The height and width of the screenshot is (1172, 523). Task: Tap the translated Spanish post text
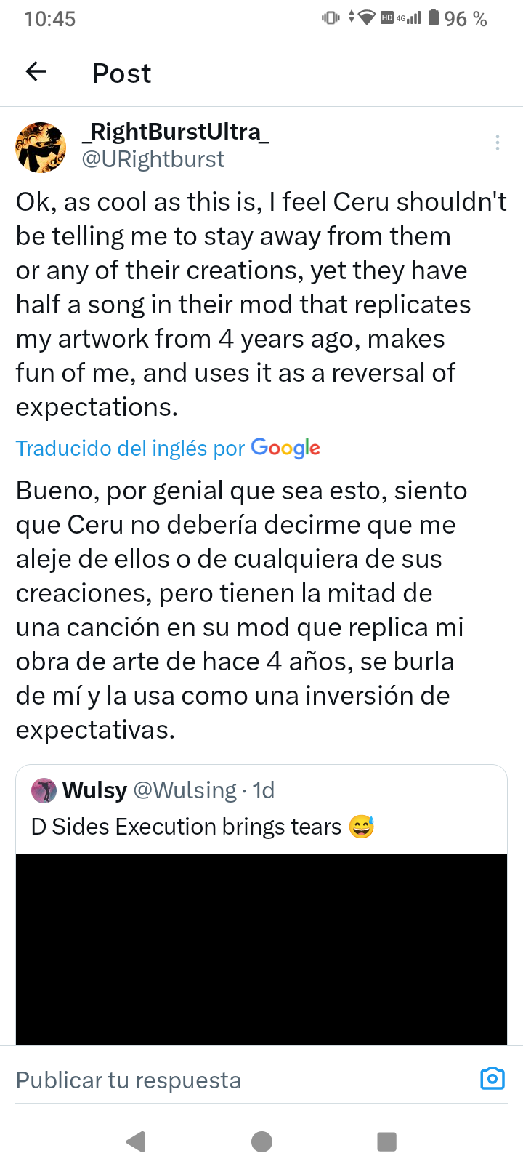[x=240, y=609]
